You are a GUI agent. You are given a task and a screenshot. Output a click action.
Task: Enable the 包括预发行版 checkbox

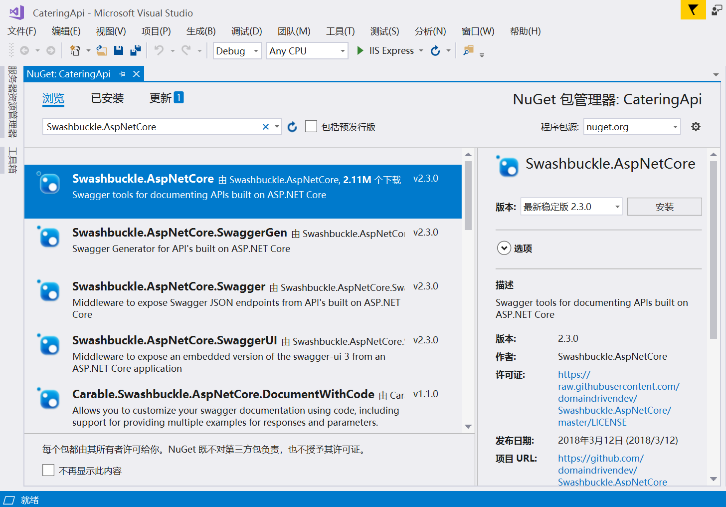(311, 127)
